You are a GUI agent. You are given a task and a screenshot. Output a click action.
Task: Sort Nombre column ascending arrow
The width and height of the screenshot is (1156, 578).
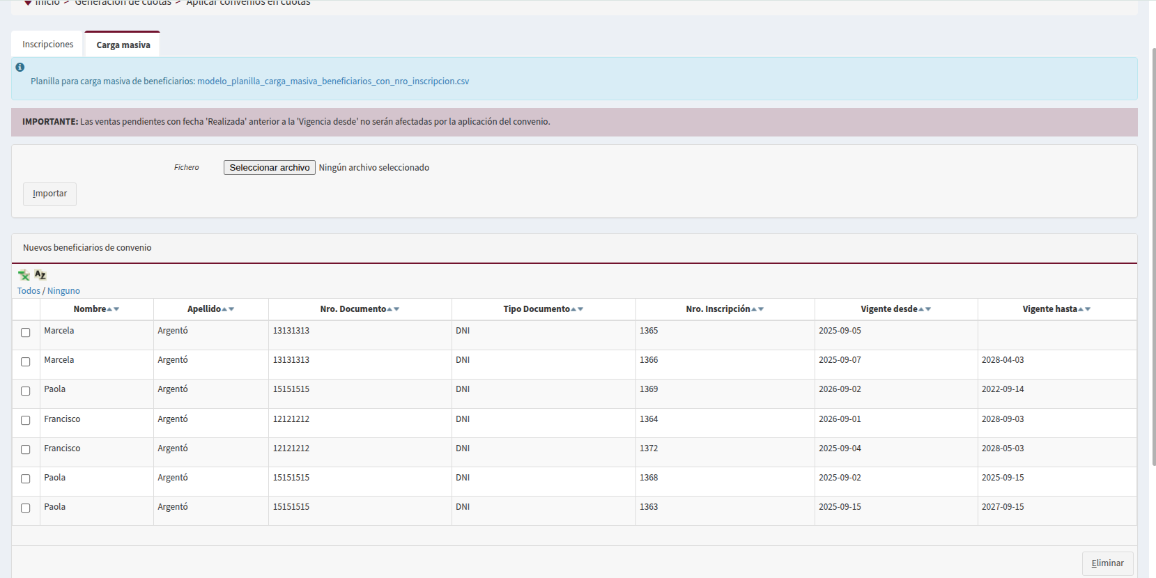tap(109, 309)
